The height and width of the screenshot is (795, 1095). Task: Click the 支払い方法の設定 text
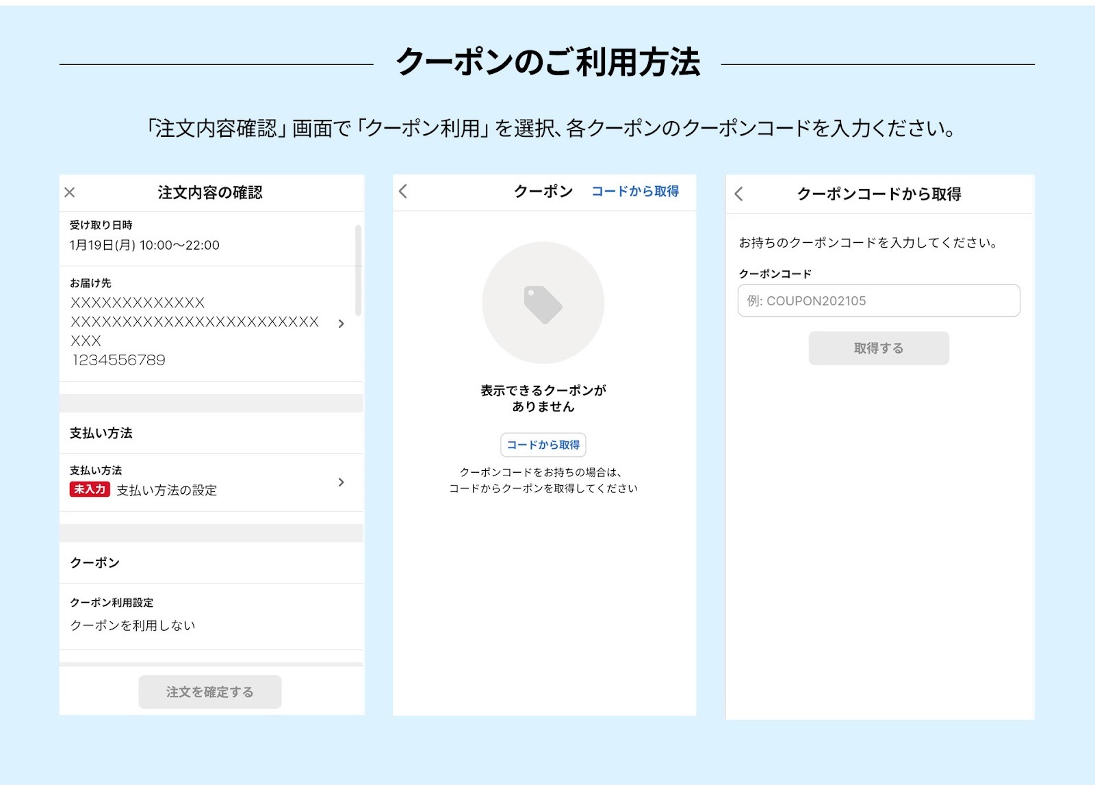pyautogui.click(x=166, y=490)
